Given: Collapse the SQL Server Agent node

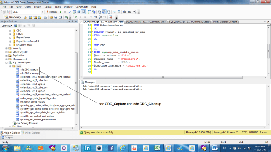Looking at the screenshot, I should (x=6, y=62).
